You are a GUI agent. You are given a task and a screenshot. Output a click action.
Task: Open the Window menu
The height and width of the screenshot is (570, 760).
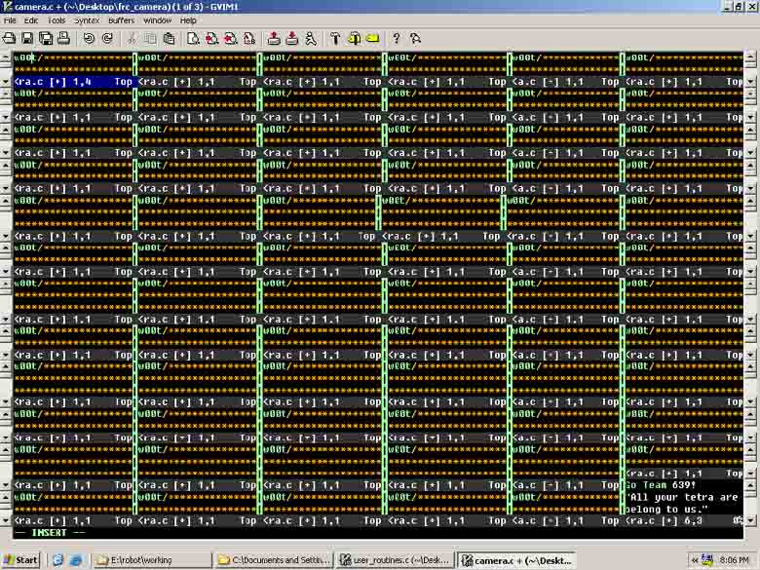click(158, 20)
